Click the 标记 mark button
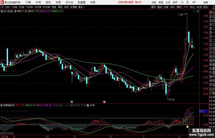This screenshot has width=215, height=138. tap(192, 7)
